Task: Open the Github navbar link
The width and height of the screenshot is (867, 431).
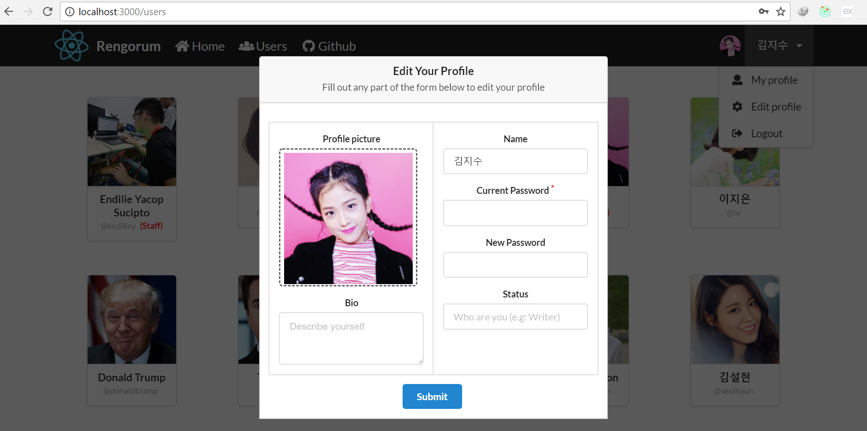Action: [x=329, y=46]
